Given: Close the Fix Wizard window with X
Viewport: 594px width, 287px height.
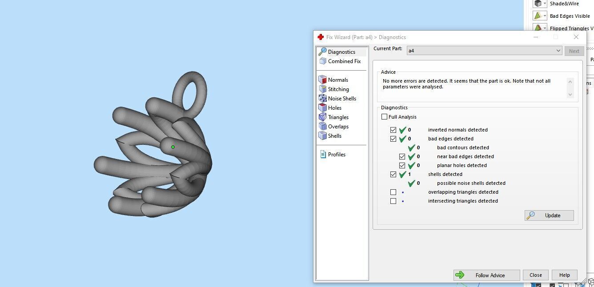Looking at the screenshot, I should click(x=576, y=37).
